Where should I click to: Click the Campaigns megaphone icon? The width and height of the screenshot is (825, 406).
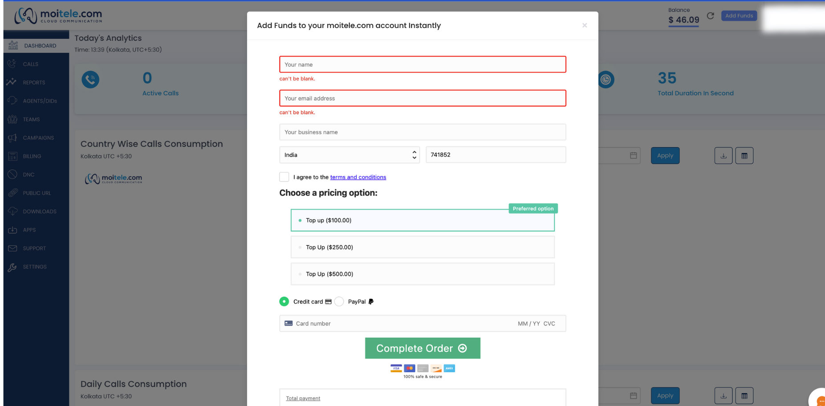(x=12, y=138)
